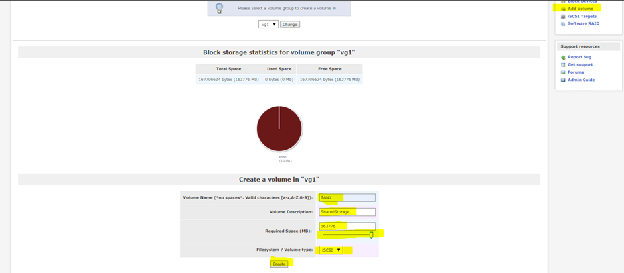Click the Get support icon
Screen dimensions: 624x273
(563, 65)
